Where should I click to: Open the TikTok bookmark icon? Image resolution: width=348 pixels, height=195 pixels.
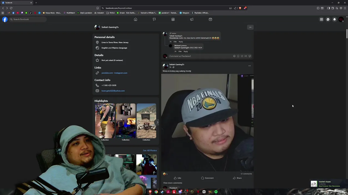(x=31, y=13)
